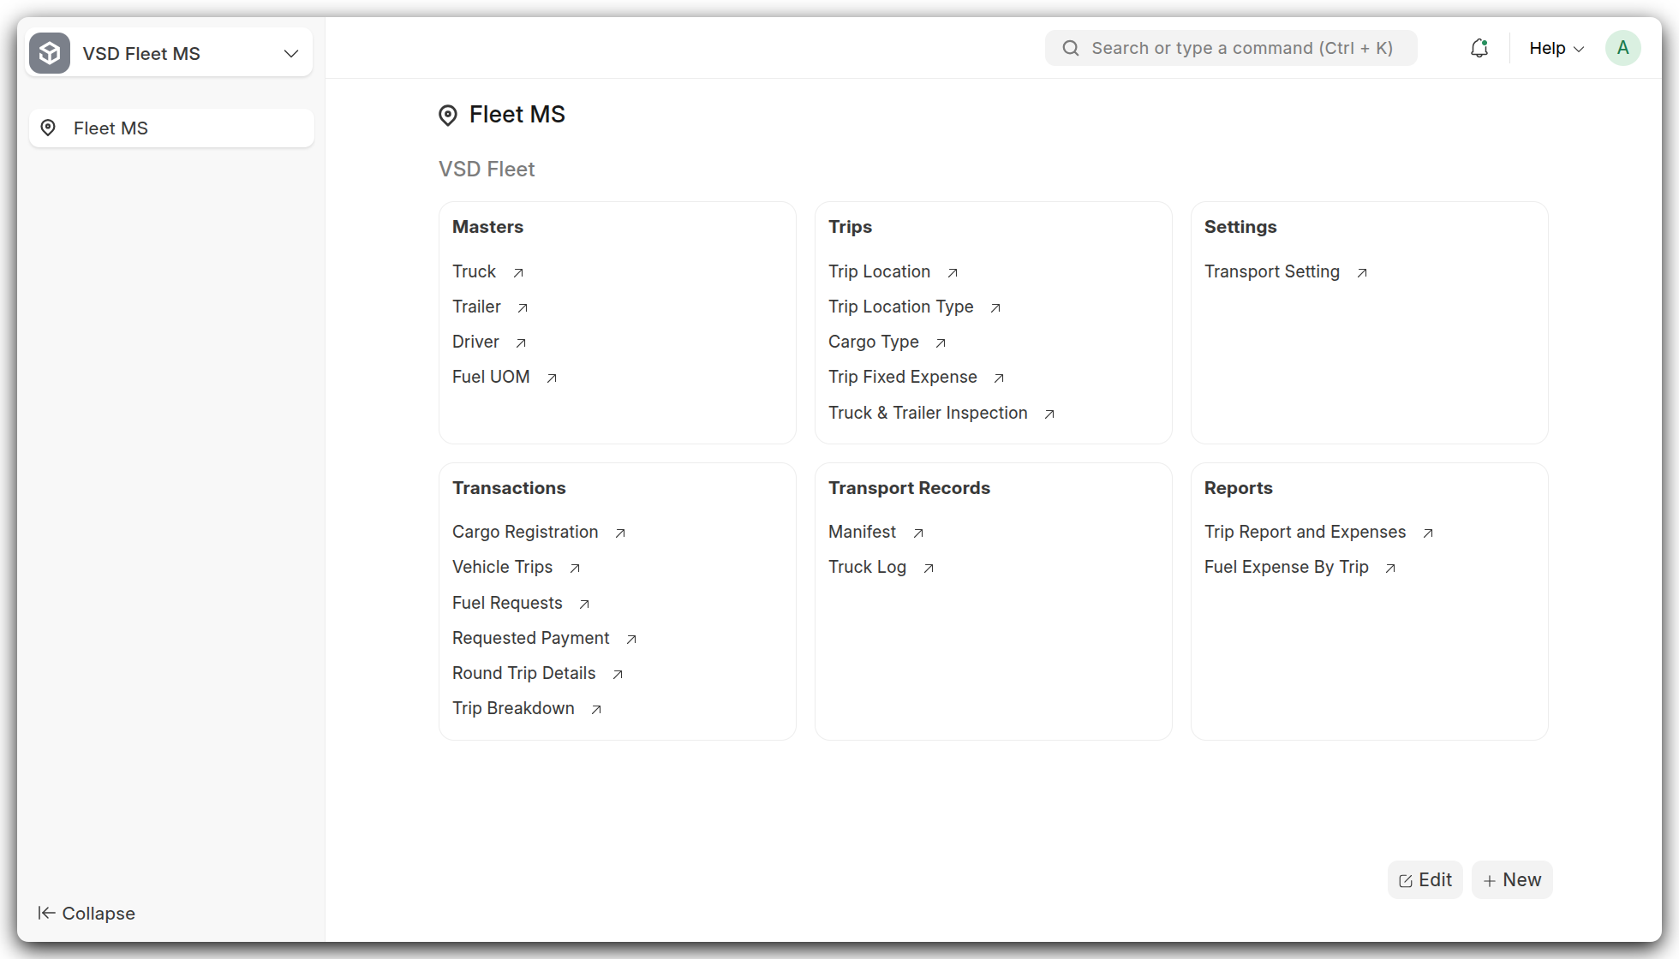Click the arrow icon beside Fuel Requests

pos(584,605)
